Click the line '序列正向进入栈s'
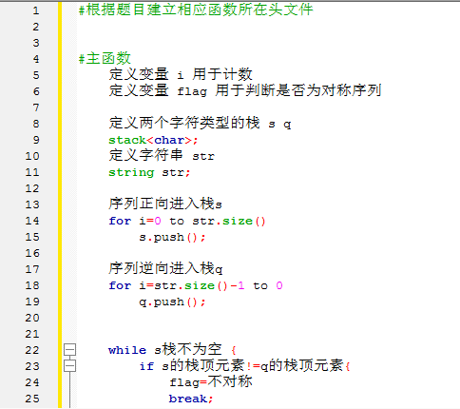The height and width of the screenshot is (409, 460). pyautogui.click(x=165, y=204)
